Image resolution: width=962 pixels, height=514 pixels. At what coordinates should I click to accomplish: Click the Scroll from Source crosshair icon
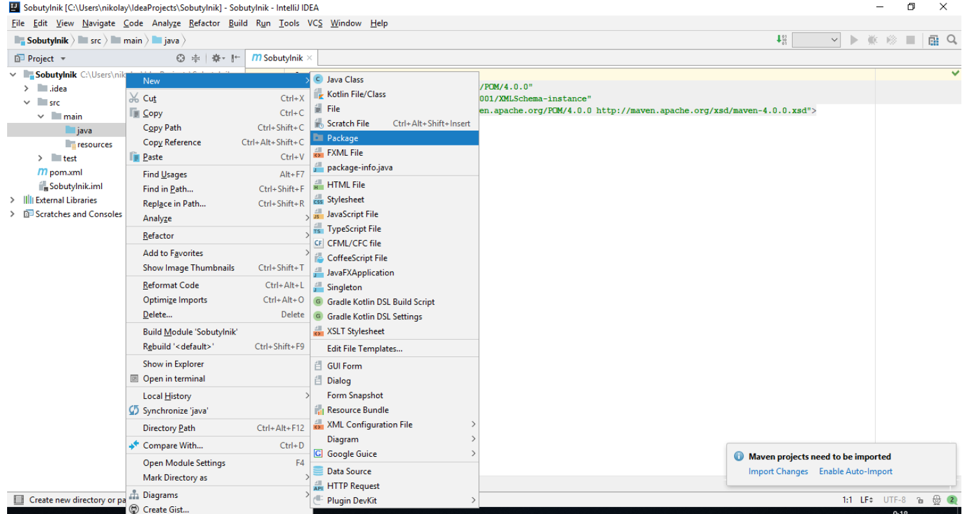coord(181,58)
